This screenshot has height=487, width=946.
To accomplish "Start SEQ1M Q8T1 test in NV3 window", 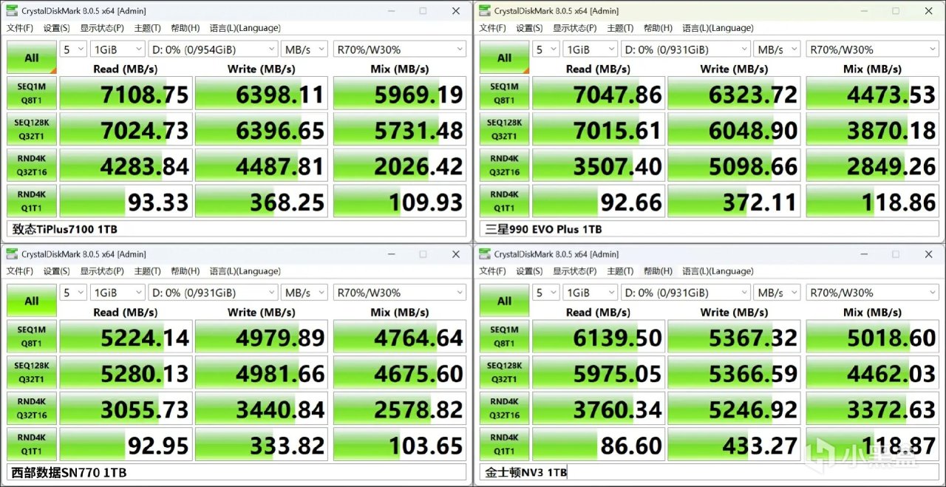I will tap(505, 336).
